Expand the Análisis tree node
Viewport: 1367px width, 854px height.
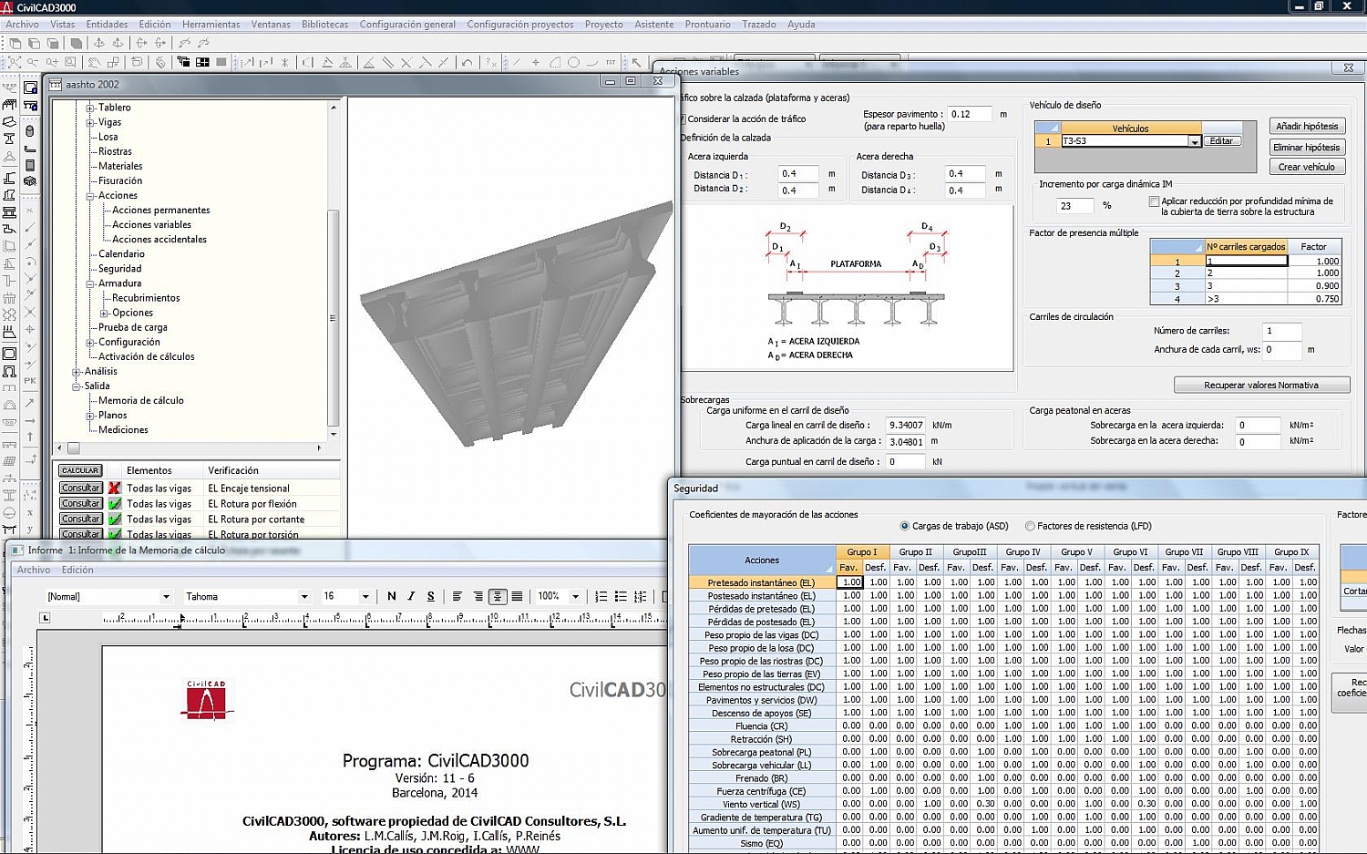tap(77, 372)
